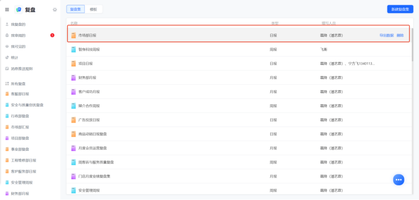The width and height of the screenshot is (419, 200).
Task: Open 我审阅的 in the sidebar
Action: click(18, 36)
